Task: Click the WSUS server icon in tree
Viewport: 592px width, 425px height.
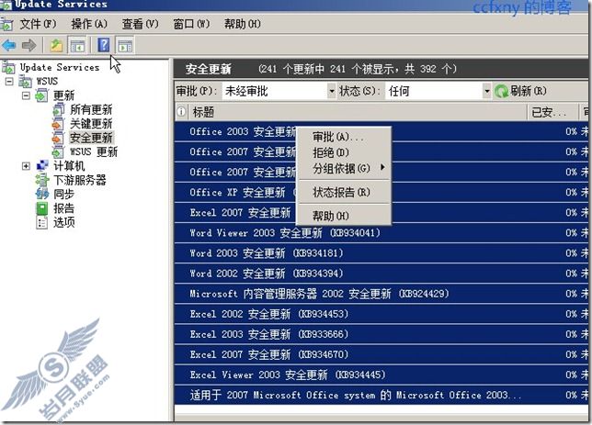Action: coord(26,81)
